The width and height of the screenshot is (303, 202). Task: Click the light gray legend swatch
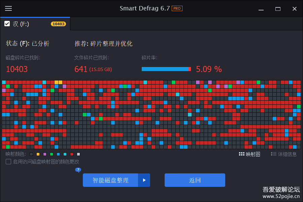click(78, 154)
